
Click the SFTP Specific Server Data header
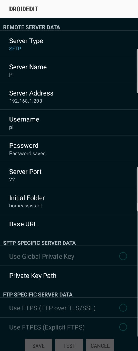tap(39, 243)
